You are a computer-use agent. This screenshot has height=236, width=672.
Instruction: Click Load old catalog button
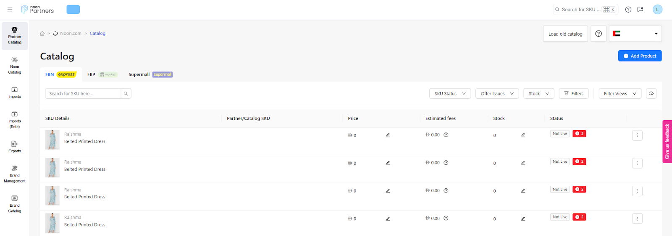565,34
